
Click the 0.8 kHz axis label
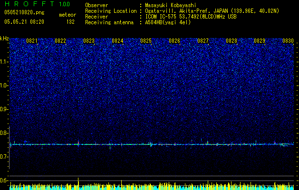(x=4, y=133)
